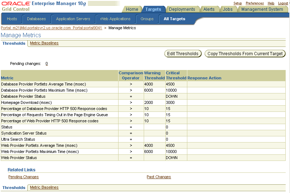Select Requests Timing Out in Page Engine Queue

click(143, 115)
